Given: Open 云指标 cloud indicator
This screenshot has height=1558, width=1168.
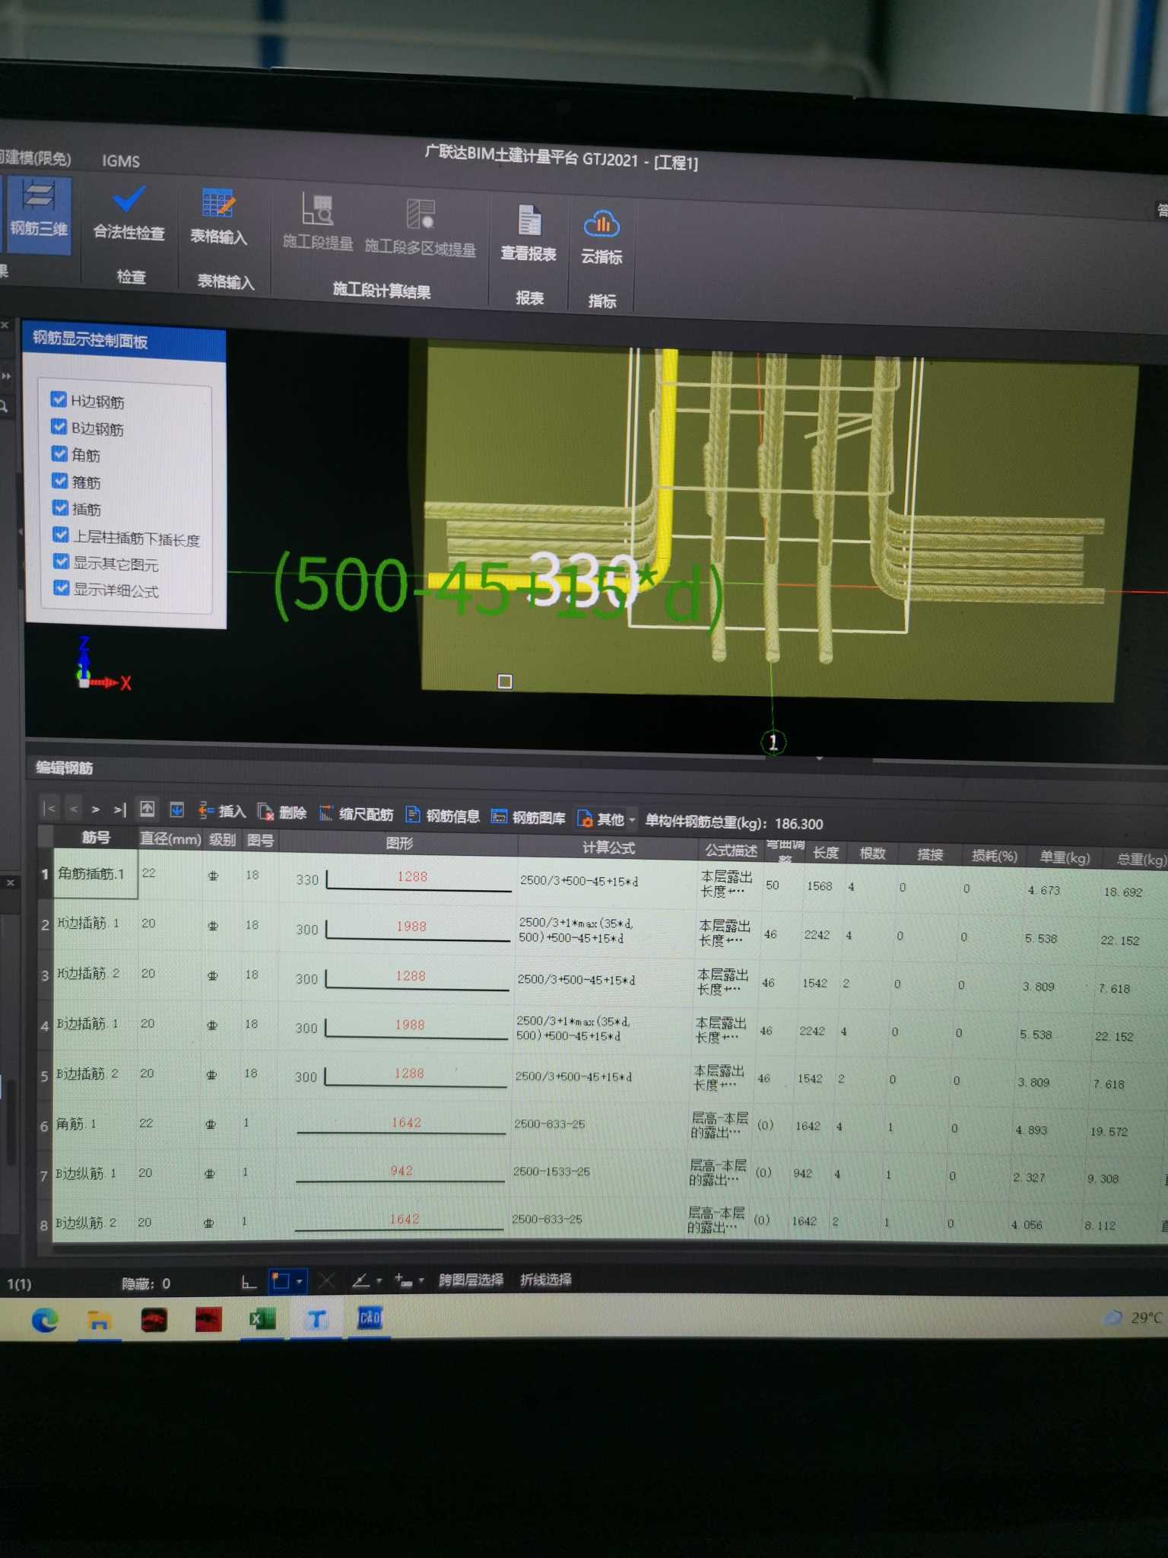Looking at the screenshot, I should (601, 237).
